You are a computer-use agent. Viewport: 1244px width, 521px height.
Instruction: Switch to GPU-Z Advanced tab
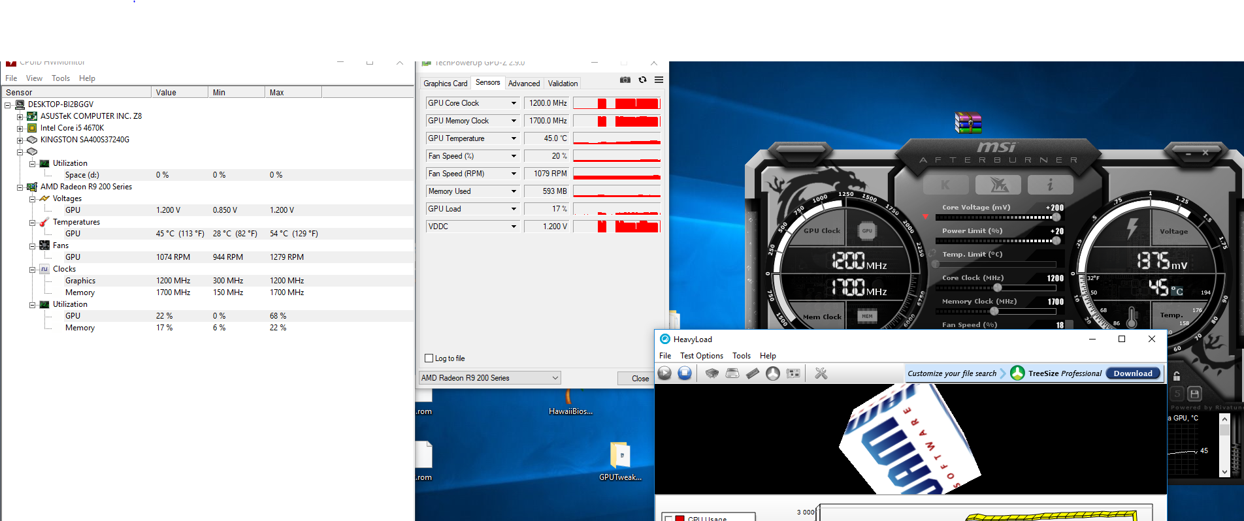click(x=524, y=84)
